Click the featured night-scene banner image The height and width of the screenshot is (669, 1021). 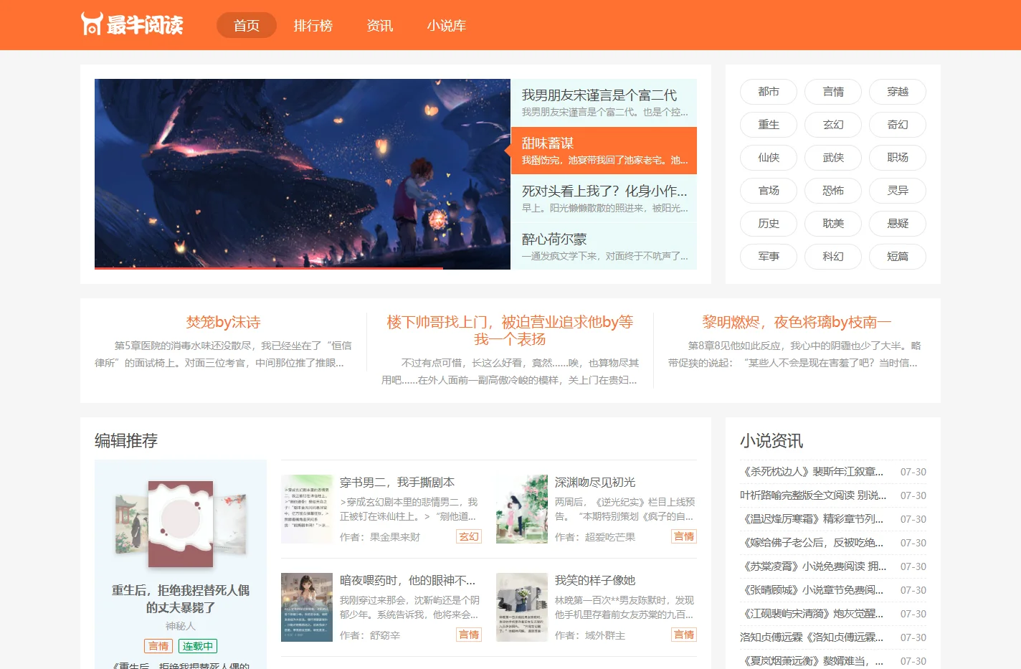tap(303, 174)
